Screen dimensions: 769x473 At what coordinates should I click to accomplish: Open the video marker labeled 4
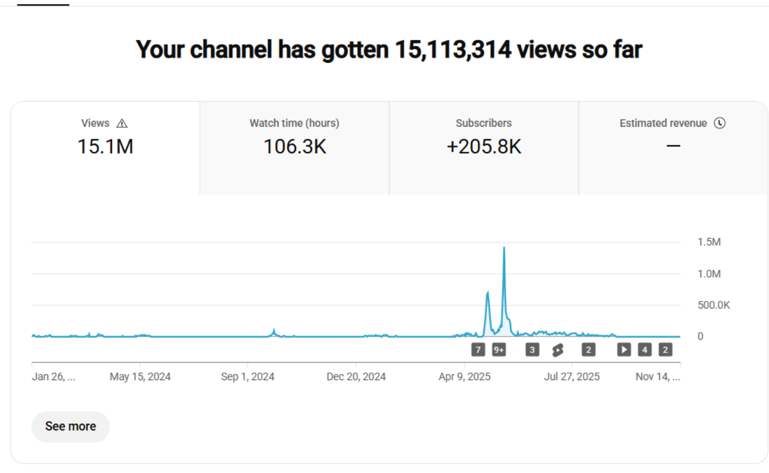coord(644,350)
